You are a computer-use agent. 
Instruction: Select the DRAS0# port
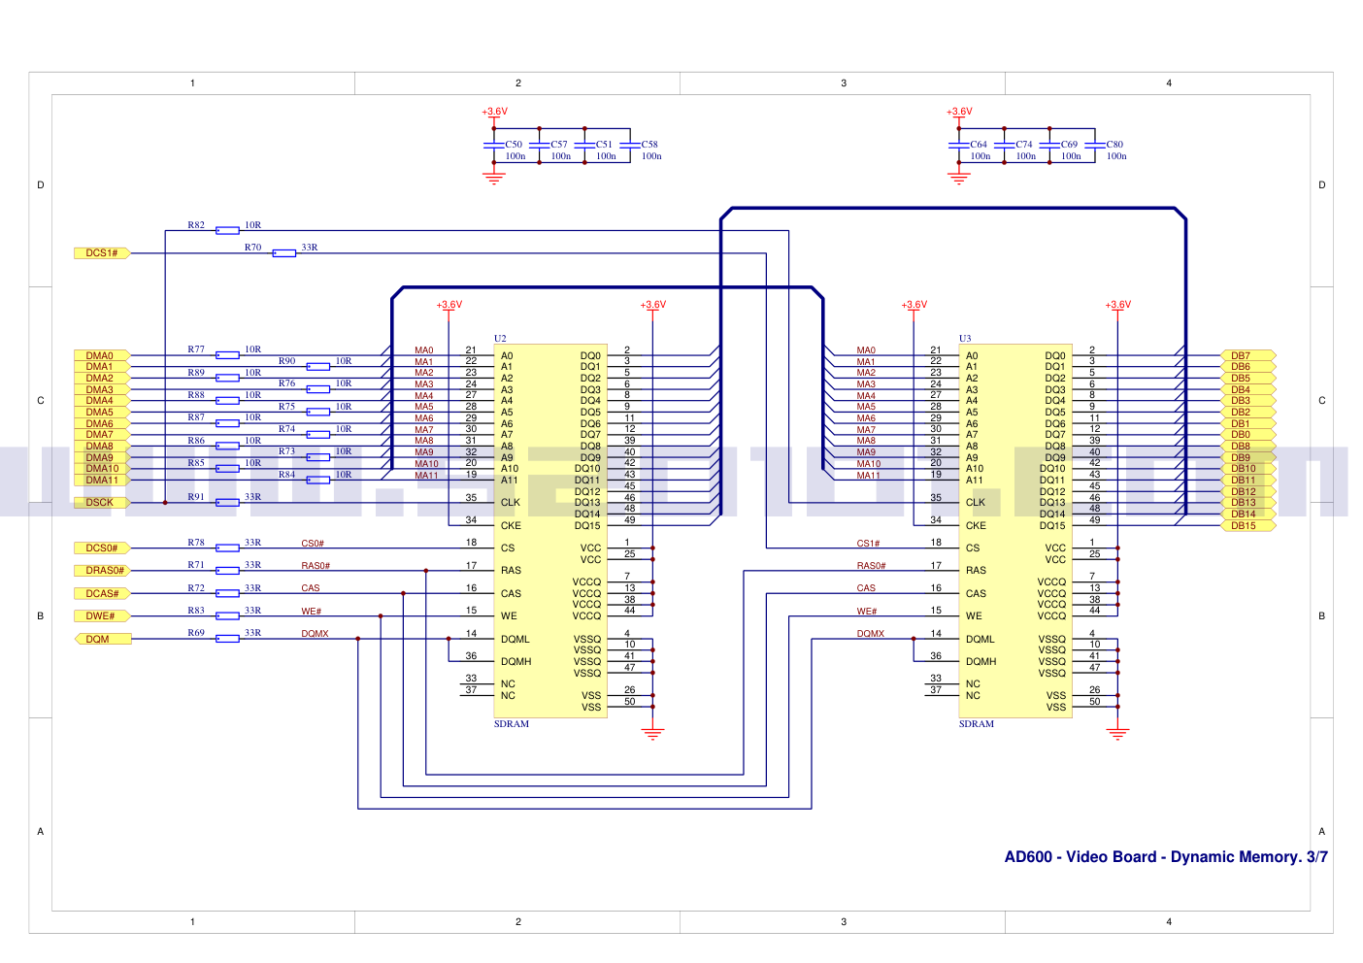pyautogui.click(x=102, y=571)
